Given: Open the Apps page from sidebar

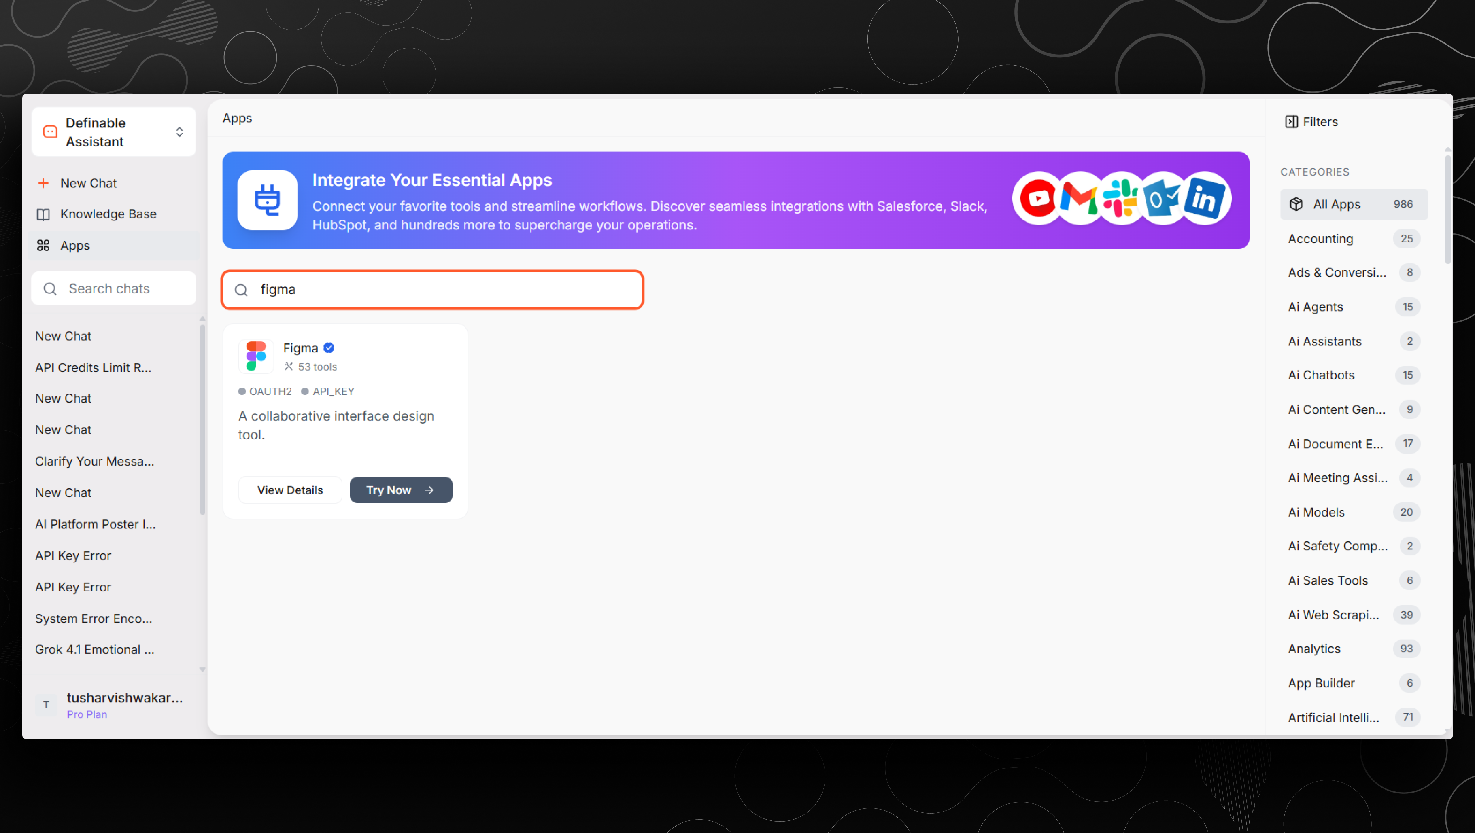Looking at the screenshot, I should coord(113,246).
